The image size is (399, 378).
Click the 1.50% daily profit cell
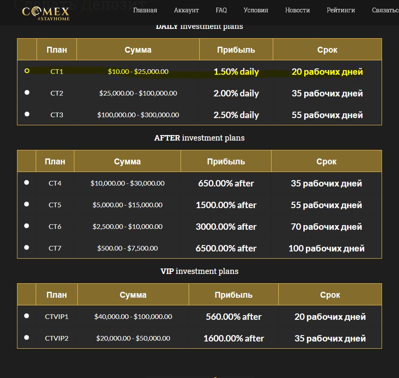pos(236,72)
